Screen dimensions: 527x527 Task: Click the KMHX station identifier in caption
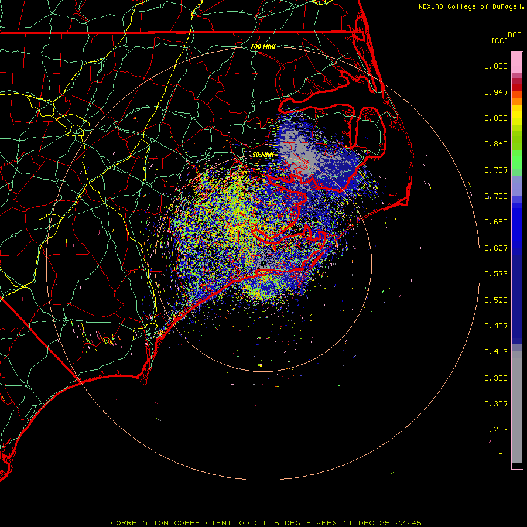pyautogui.click(x=326, y=523)
